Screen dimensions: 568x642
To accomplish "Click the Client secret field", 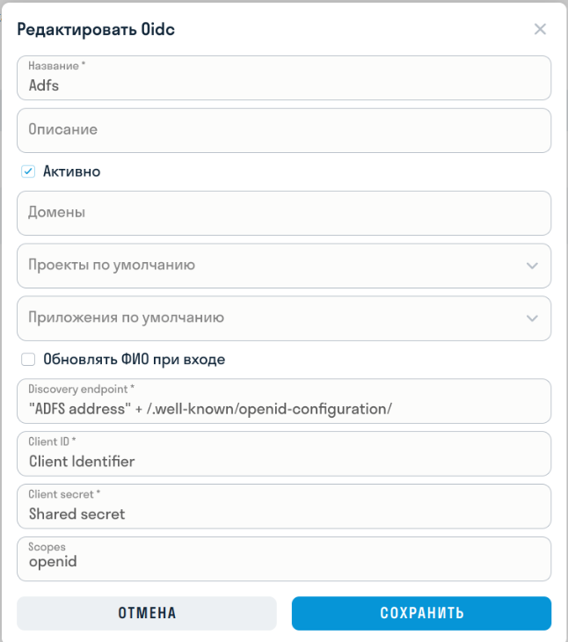I will (x=283, y=514).
